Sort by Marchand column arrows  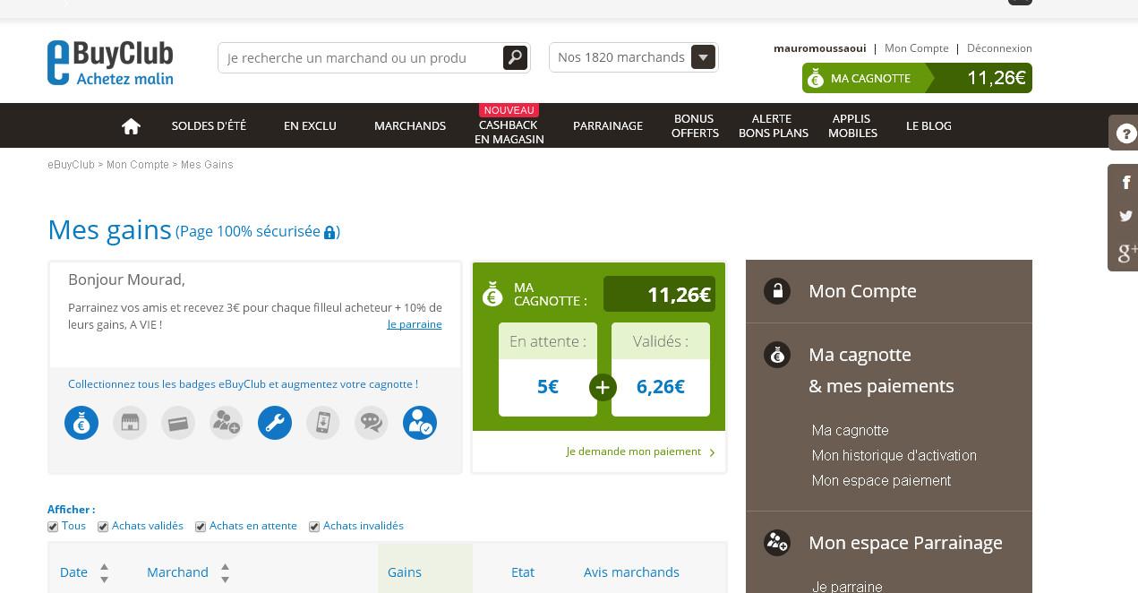coord(225,572)
